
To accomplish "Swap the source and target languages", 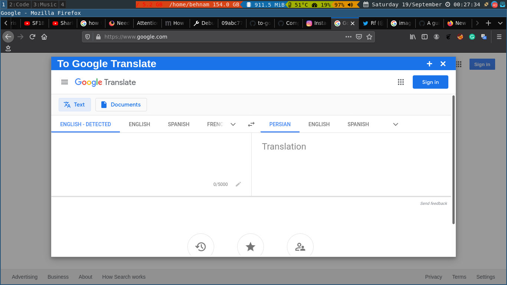I will (251, 124).
